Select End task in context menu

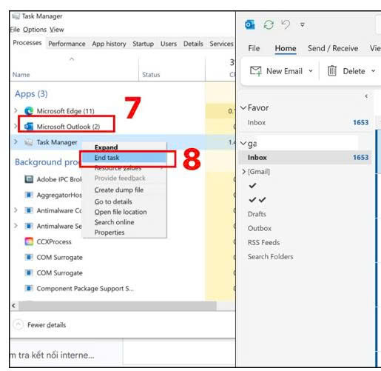click(124, 158)
